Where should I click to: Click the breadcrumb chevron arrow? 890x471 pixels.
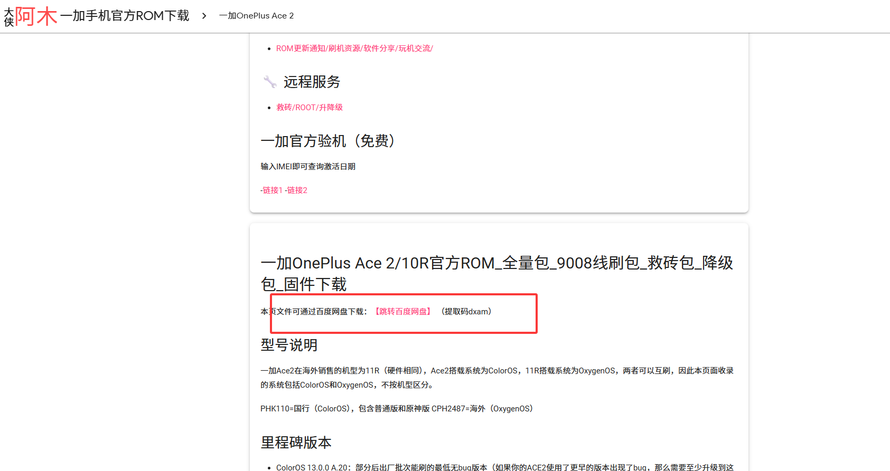point(204,16)
